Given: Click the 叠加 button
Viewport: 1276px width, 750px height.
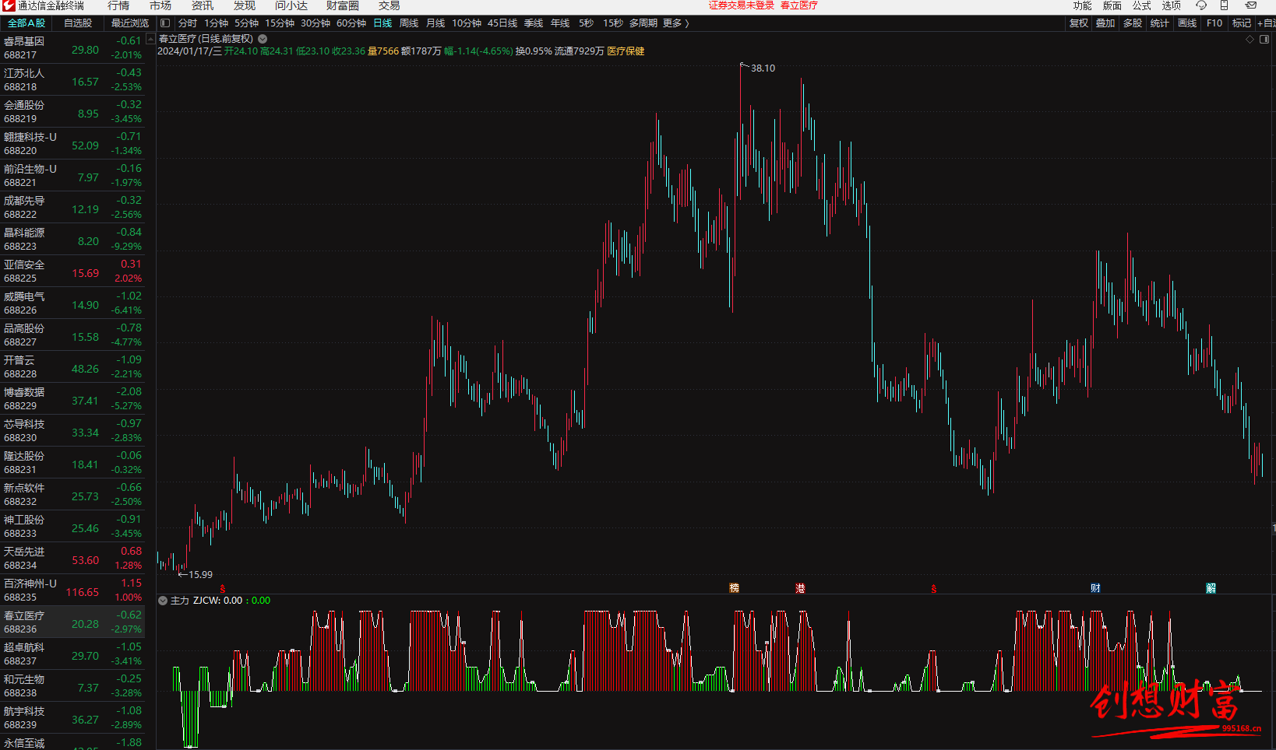Looking at the screenshot, I should [1105, 23].
